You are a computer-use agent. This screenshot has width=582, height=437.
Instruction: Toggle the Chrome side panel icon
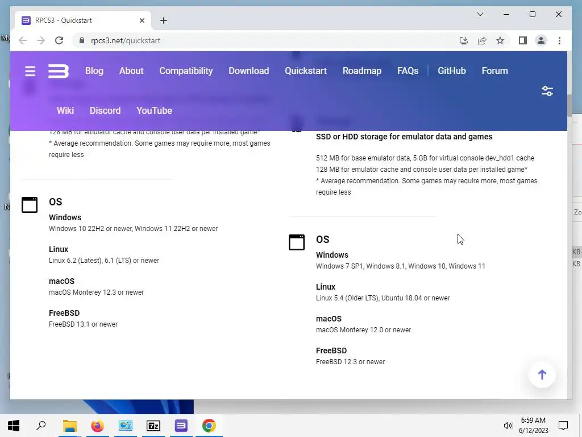point(523,40)
